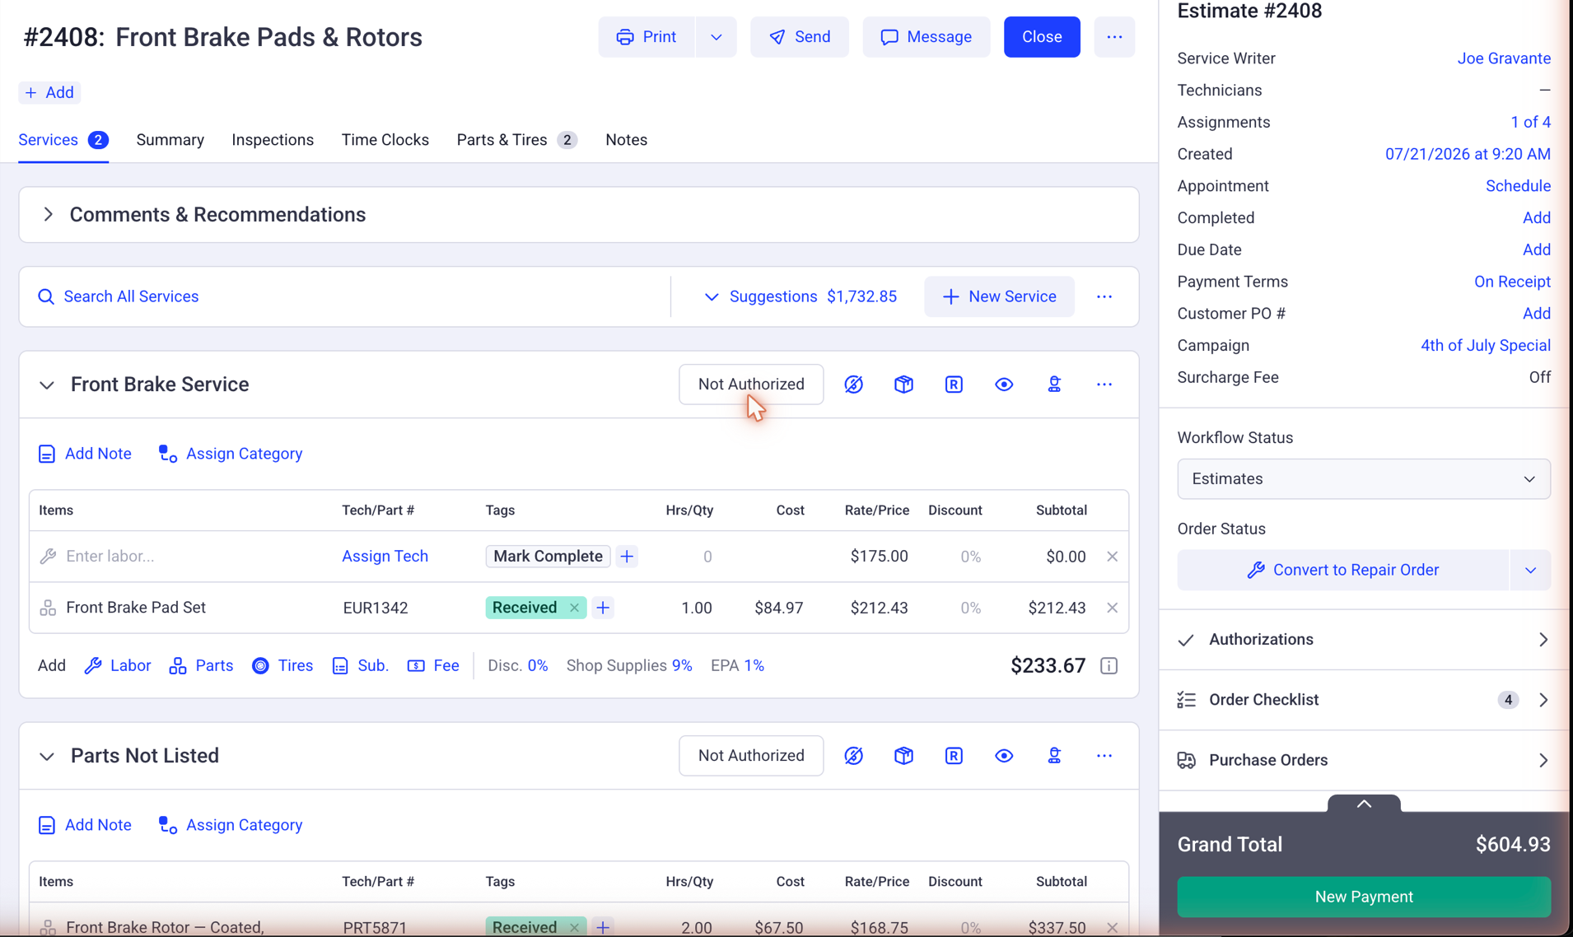Add Tires to Front Brake Service
The width and height of the screenshot is (1573, 937).
coord(282,665)
